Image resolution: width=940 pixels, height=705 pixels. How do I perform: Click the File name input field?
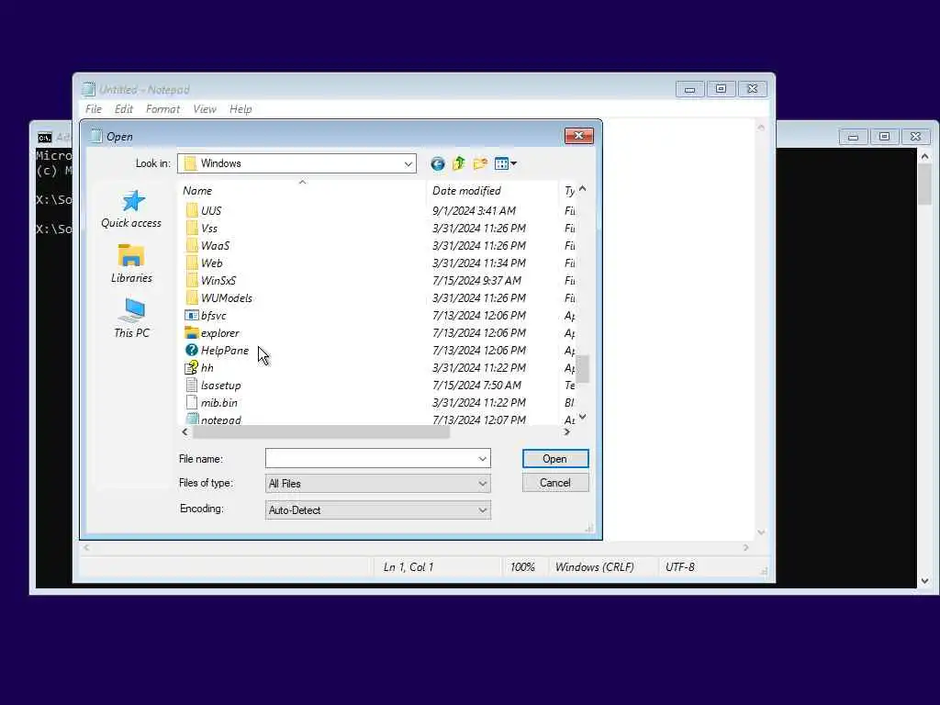click(371, 459)
